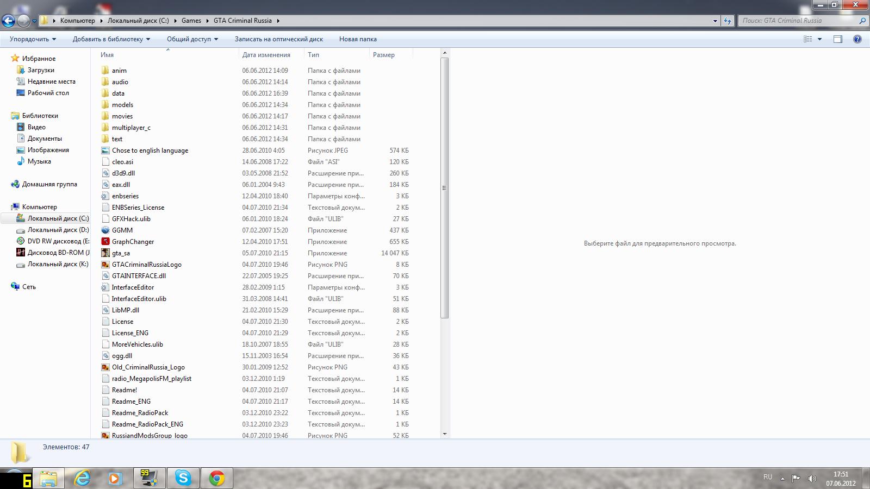This screenshot has width=870, height=489.
Task: Open the Музыка library
Action: [39, 161]
